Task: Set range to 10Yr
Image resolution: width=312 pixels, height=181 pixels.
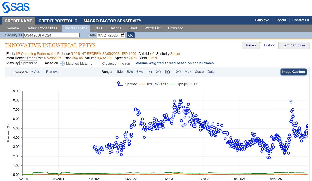Action: point(178,72)
